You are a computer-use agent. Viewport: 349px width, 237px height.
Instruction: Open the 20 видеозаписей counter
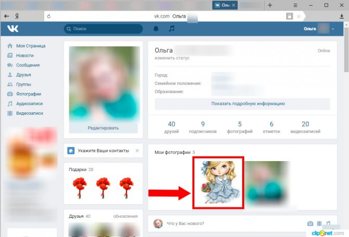305,127
